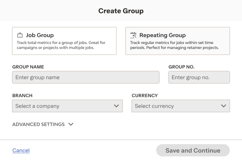242x161 pixels.
Task: Open the Branch company dropdown
Action: pos(67,106)
